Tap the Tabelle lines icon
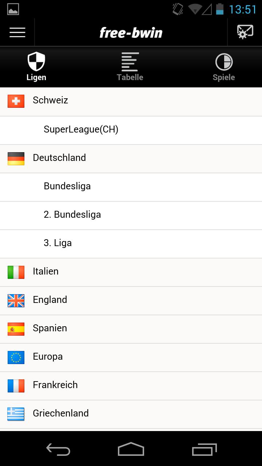Image resolution: width=262 pixels, height=466 pixels. coord(130,62)
